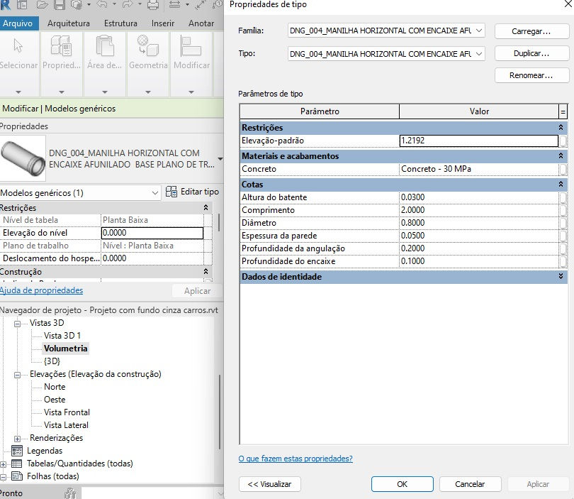The image size is (574, 499).
Task: Confirm with the OK button
Action: [402, 484]
